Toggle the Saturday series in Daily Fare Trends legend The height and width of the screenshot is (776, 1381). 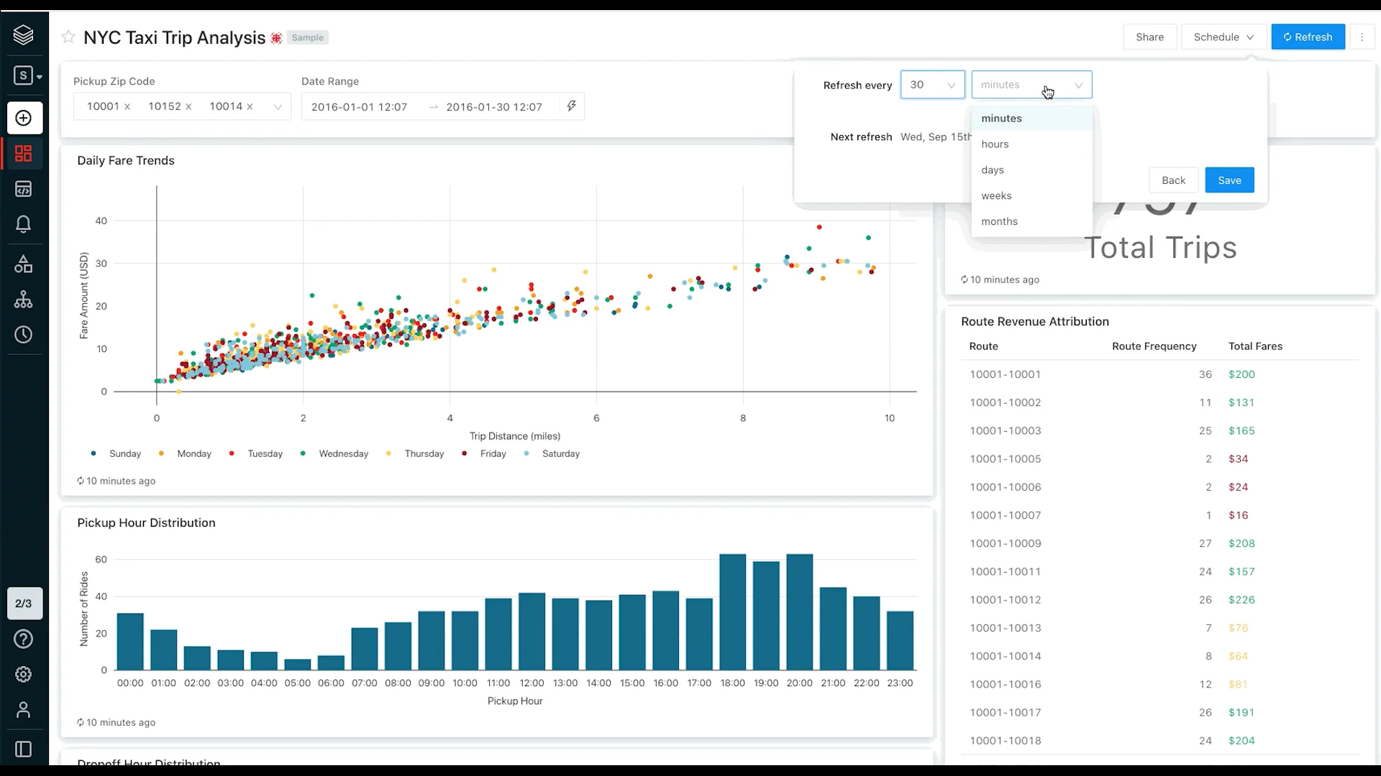point(552,453)
